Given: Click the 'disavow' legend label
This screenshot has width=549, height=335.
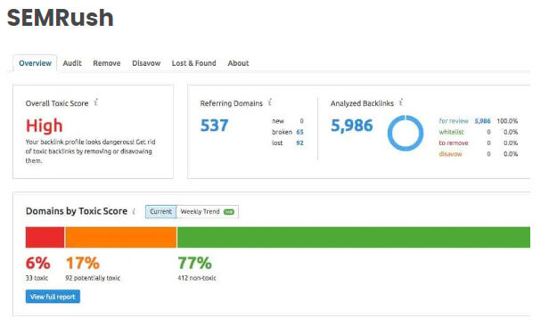Looking at the screenshot, I should pyautogui.click(x=450, y=154).
